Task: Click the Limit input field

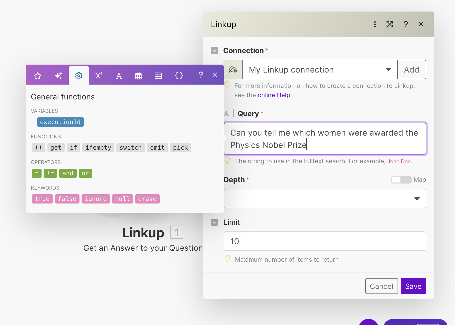Action: coord(325,241)
